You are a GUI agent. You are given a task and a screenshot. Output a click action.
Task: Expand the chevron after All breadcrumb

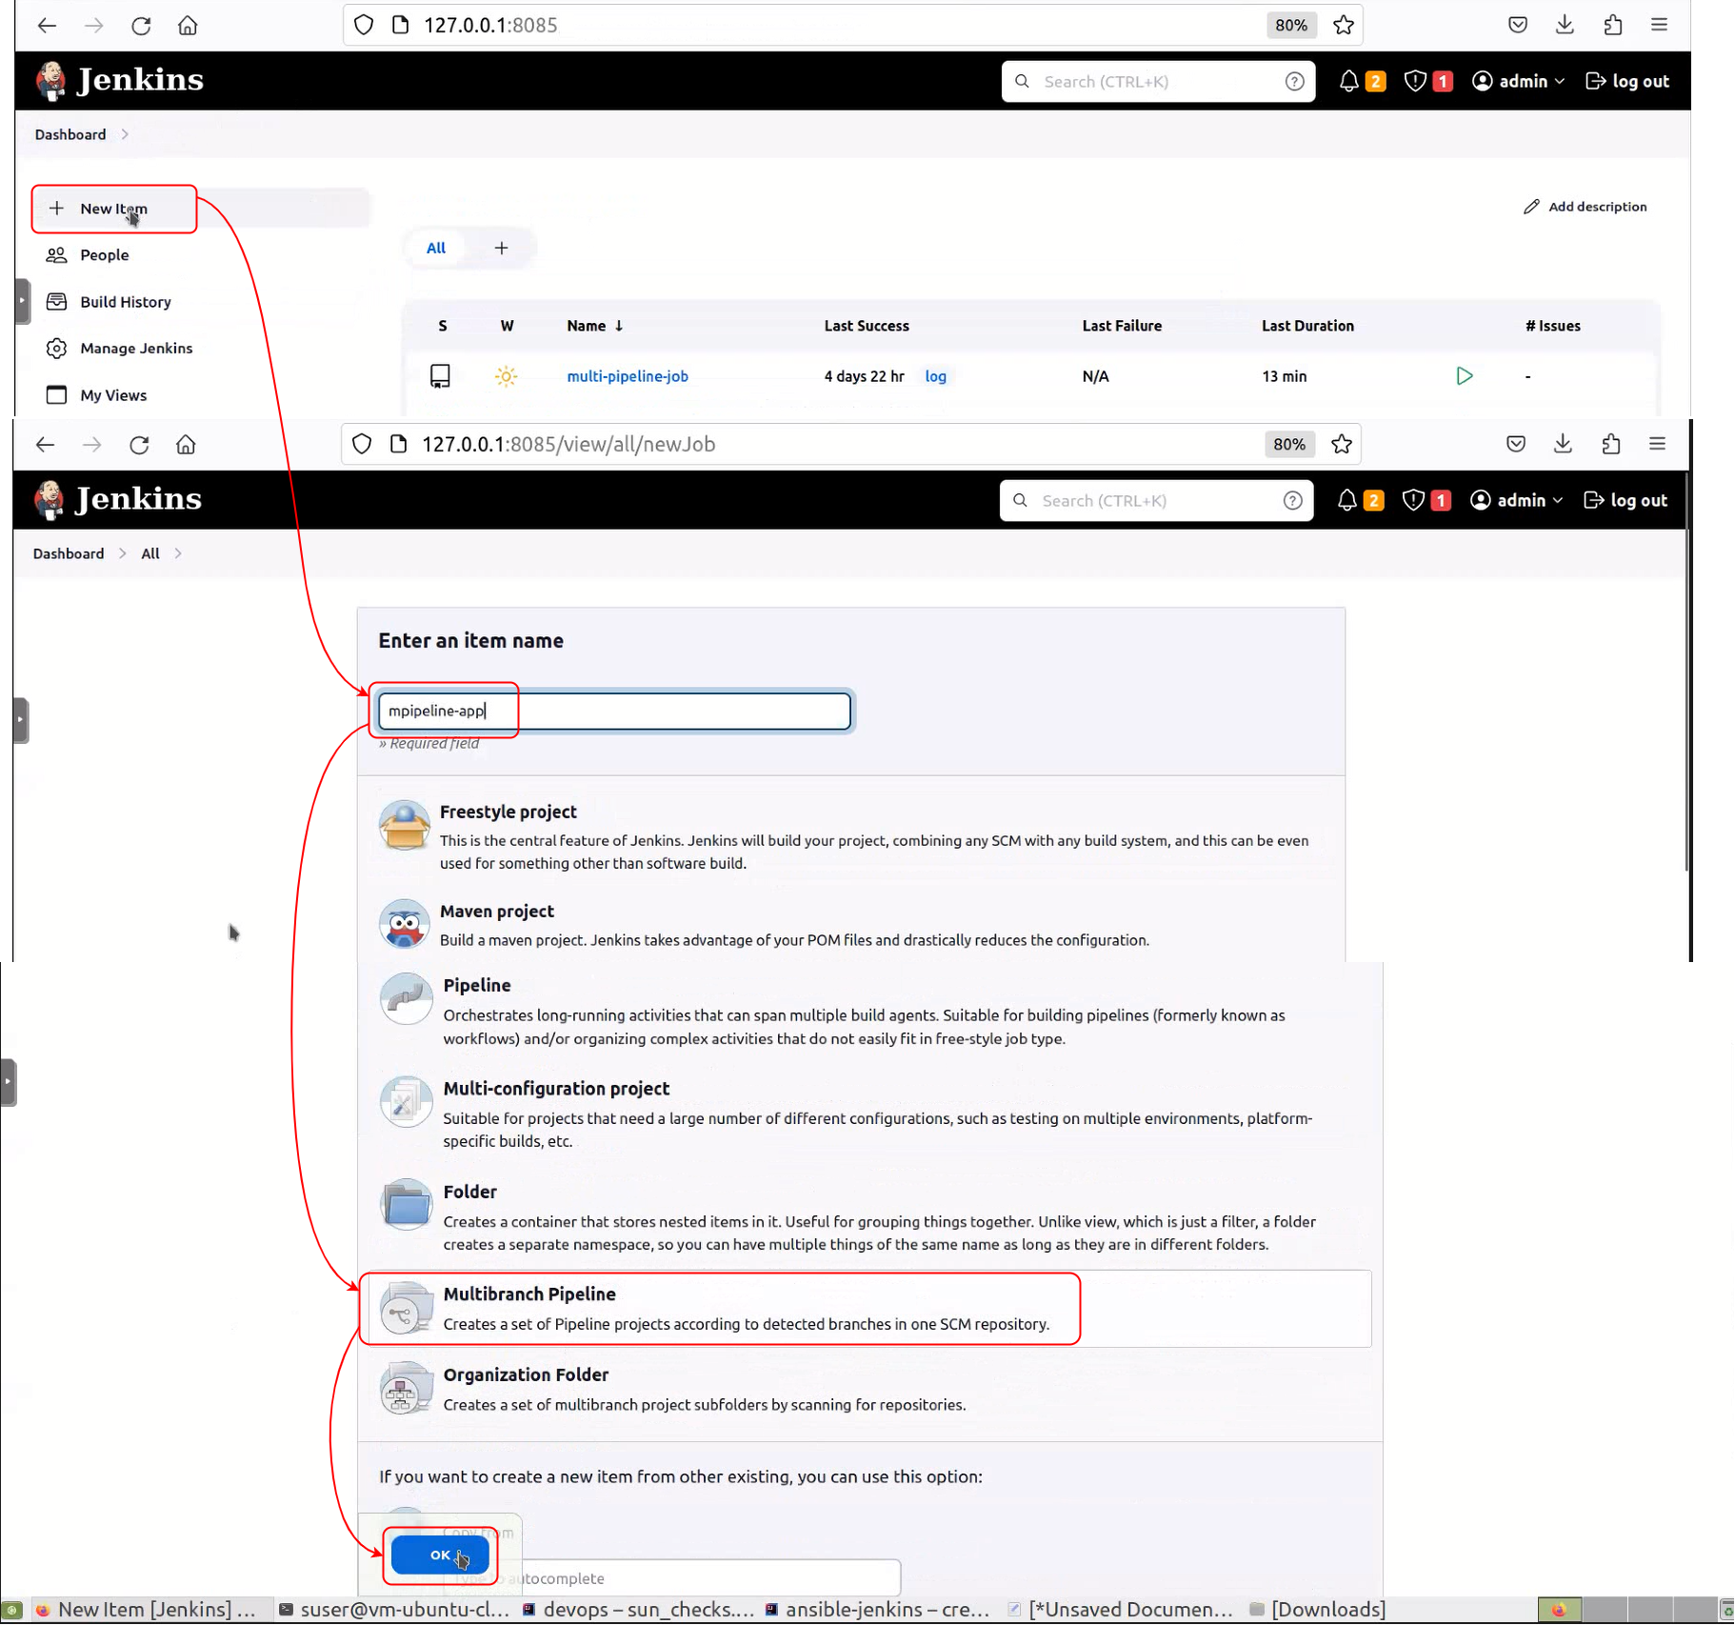(178, 554)
